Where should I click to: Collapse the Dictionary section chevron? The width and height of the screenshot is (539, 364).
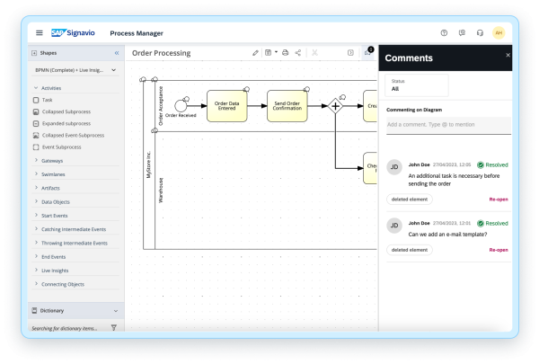click(116, 311)
